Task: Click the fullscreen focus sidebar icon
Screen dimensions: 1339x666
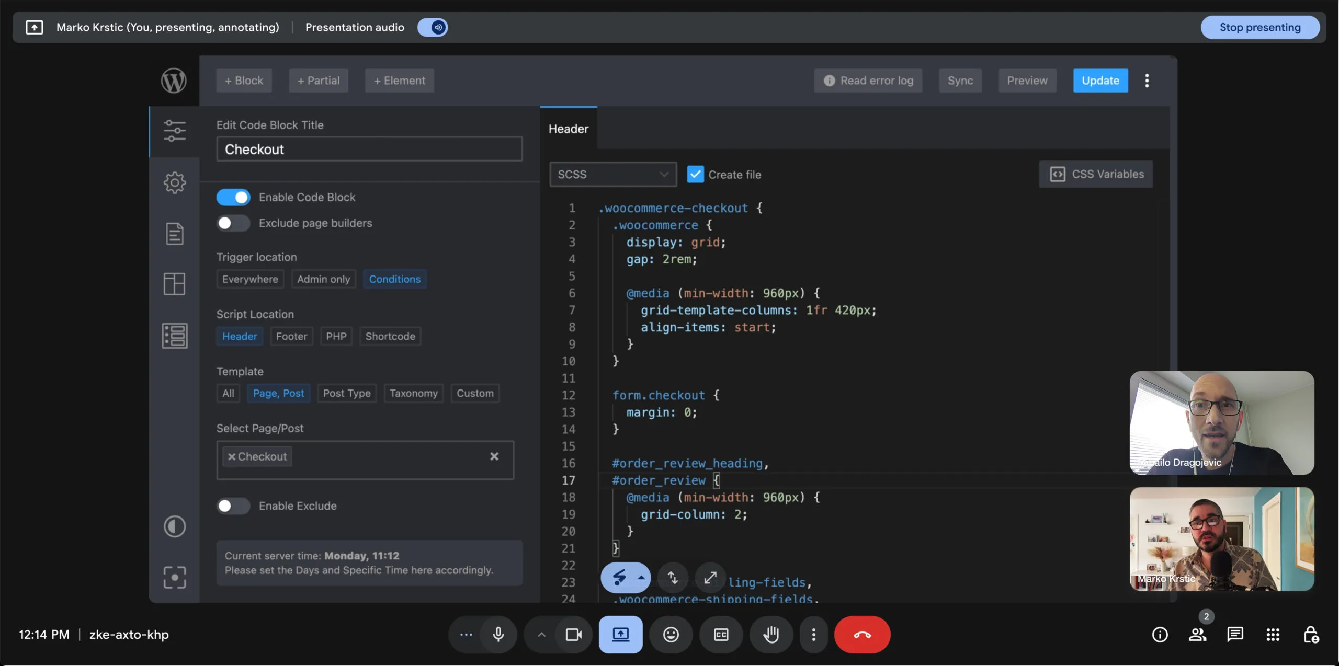Action: click(174, 577)
